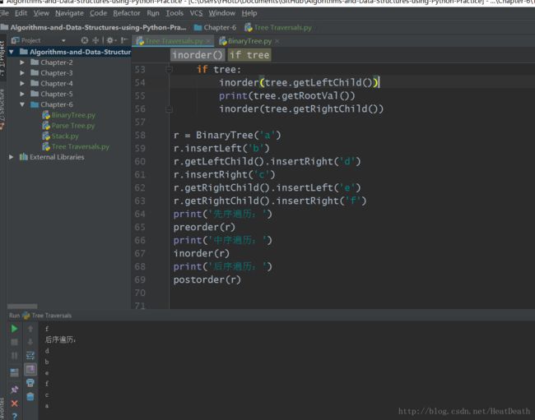This screenshot has width=535, height=420.
Task: Click the Down the stack trace arrow
Action: click(30, 342)
